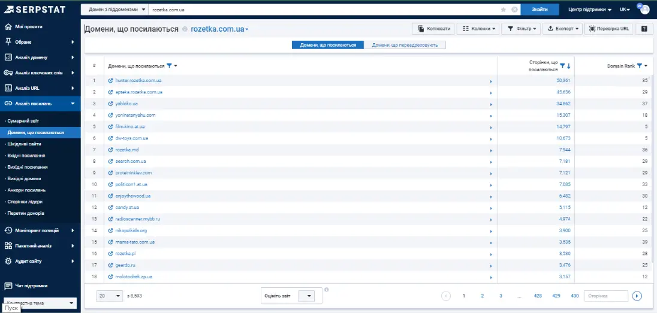Click Перевірка URL button
657x313 pixels.
click(x=609, y=29)
